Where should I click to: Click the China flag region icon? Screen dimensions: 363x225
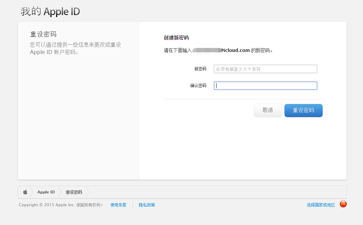click(x=343, y=204)
